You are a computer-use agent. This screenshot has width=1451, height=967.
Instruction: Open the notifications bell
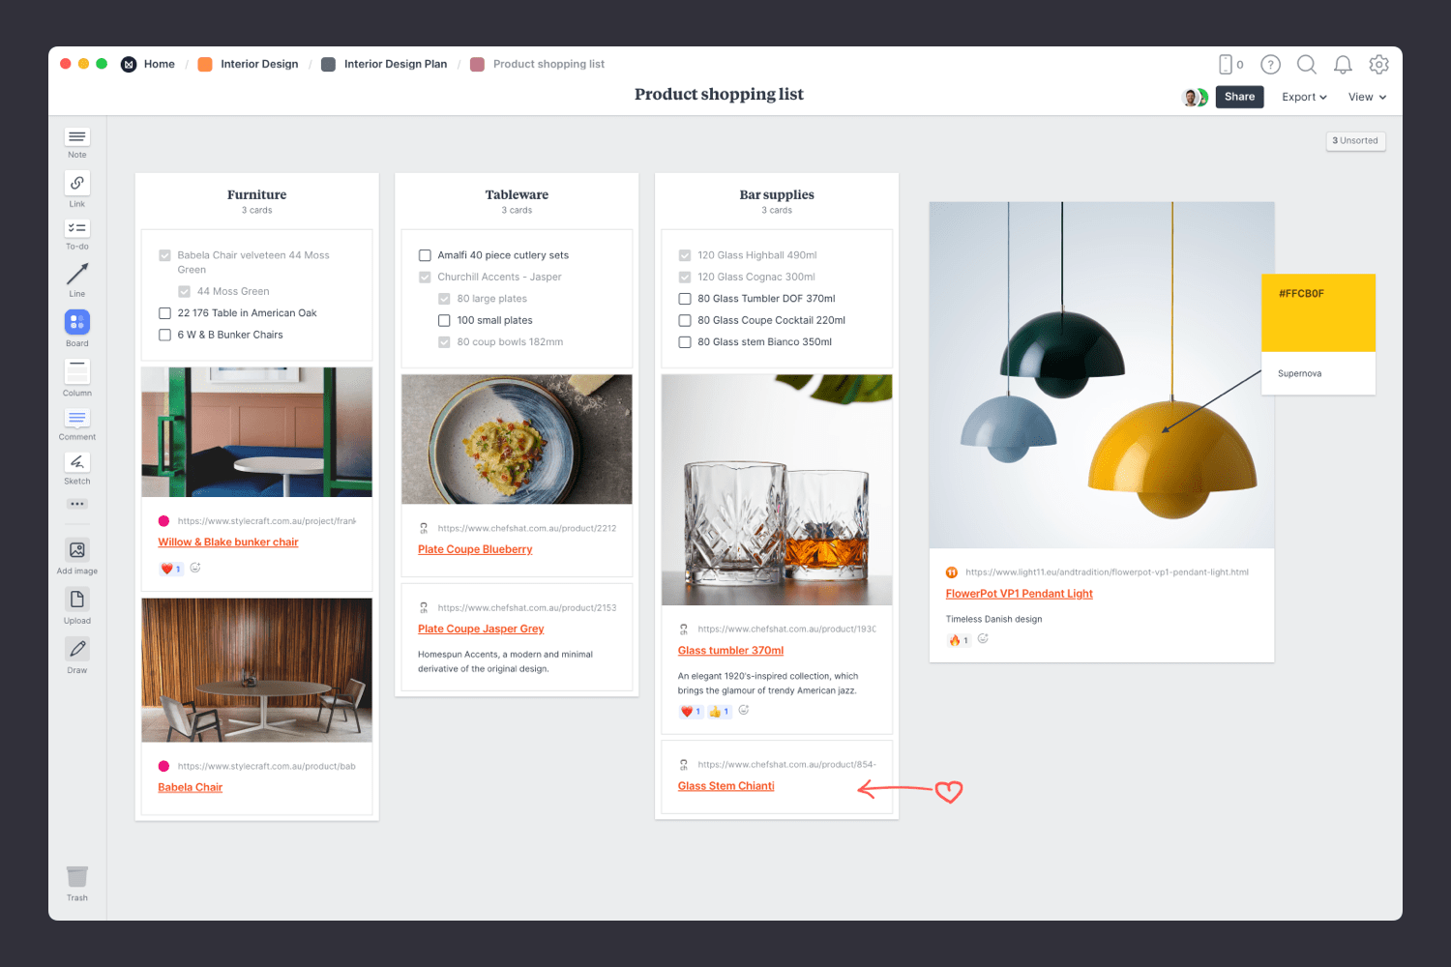pos(1343,65)
